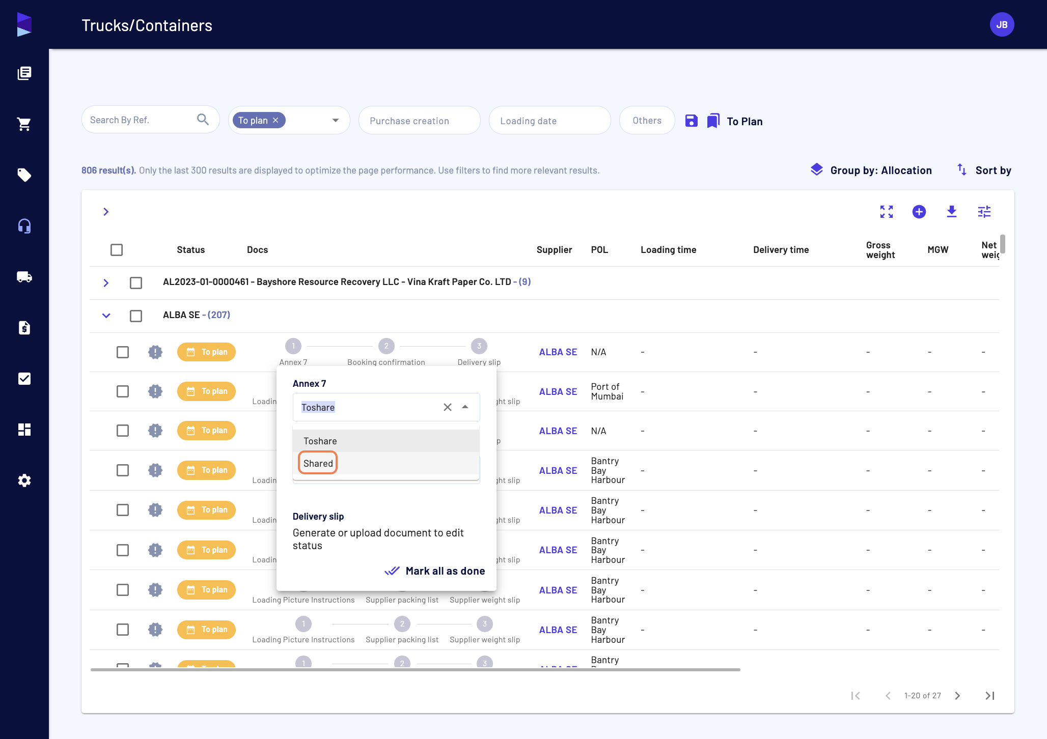Select the Port of Mumbai row checkbox
1047x739 pixels.
123,391
